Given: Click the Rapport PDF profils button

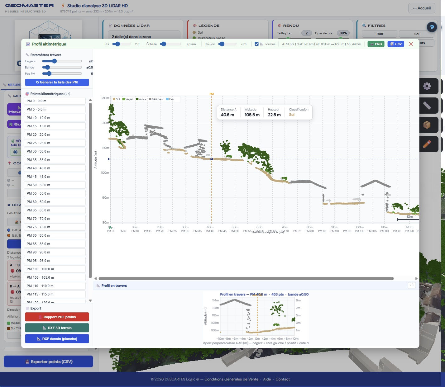Looking at the screenshot, I should (57, 317).
